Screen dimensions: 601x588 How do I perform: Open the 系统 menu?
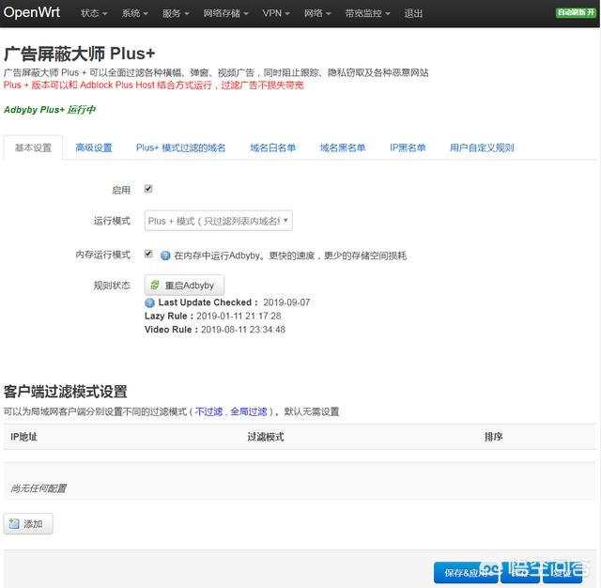(x=135, y=13)
